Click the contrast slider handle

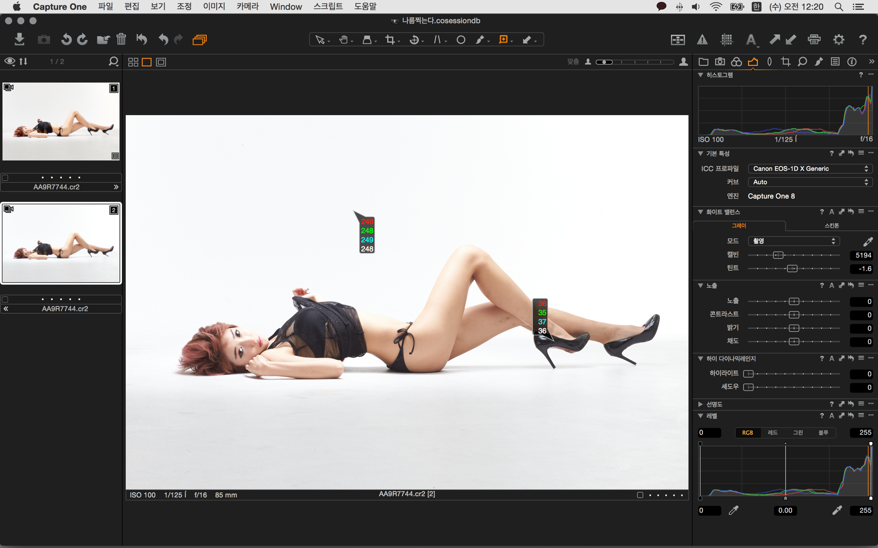(794, 315)
